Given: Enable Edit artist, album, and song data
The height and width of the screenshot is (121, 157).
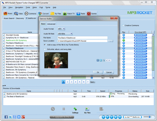Looking at the screenshot, I should coord(45,49).
